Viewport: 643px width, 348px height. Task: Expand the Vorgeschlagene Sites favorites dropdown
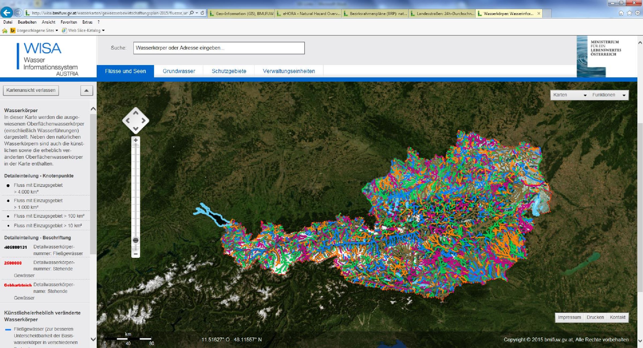57,31
